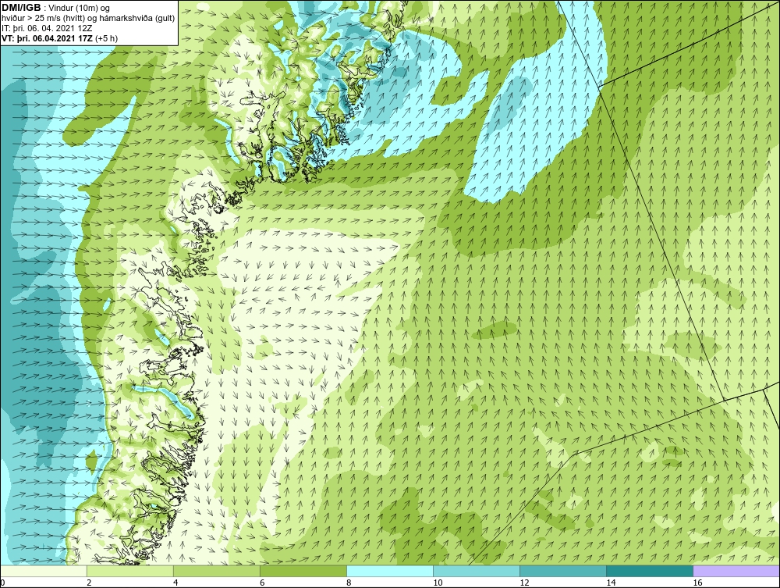Click the 0–2 m/s pale yellow legend swatch
Viewport: 780px width, 588px height.
coord(43,571)
